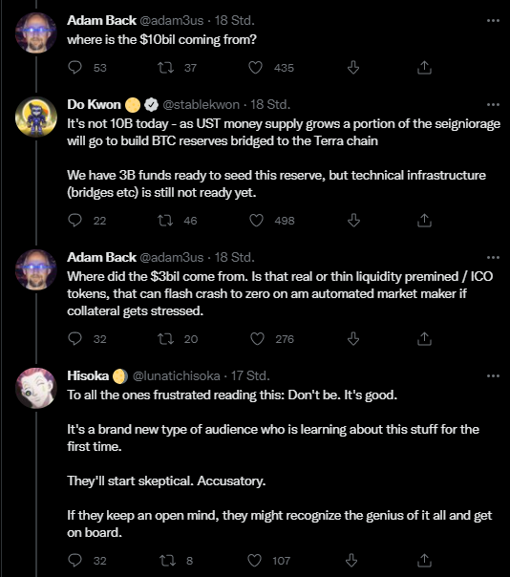Open the @lunatichisoka profile handle
This screenshot has height=577, width=510.
tap(177, 375)
